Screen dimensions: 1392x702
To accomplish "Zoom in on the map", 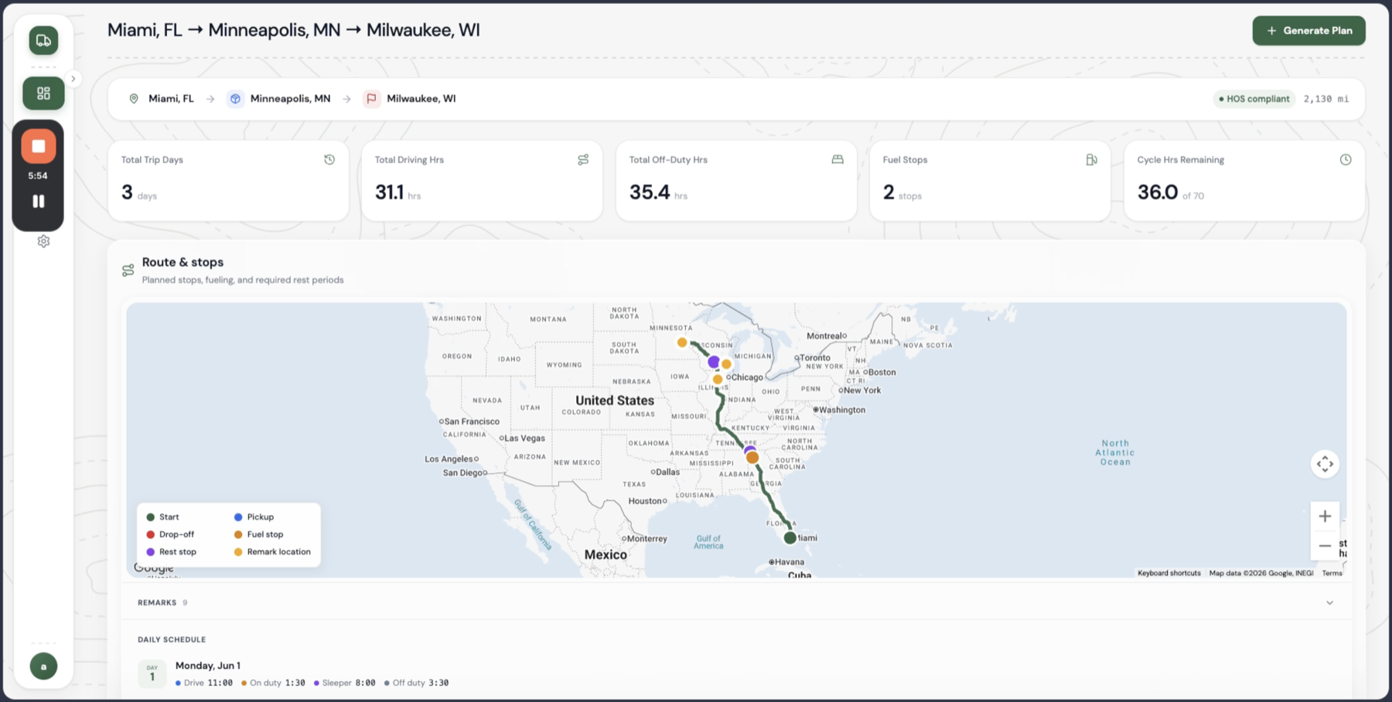I will tap(1325, 516).
